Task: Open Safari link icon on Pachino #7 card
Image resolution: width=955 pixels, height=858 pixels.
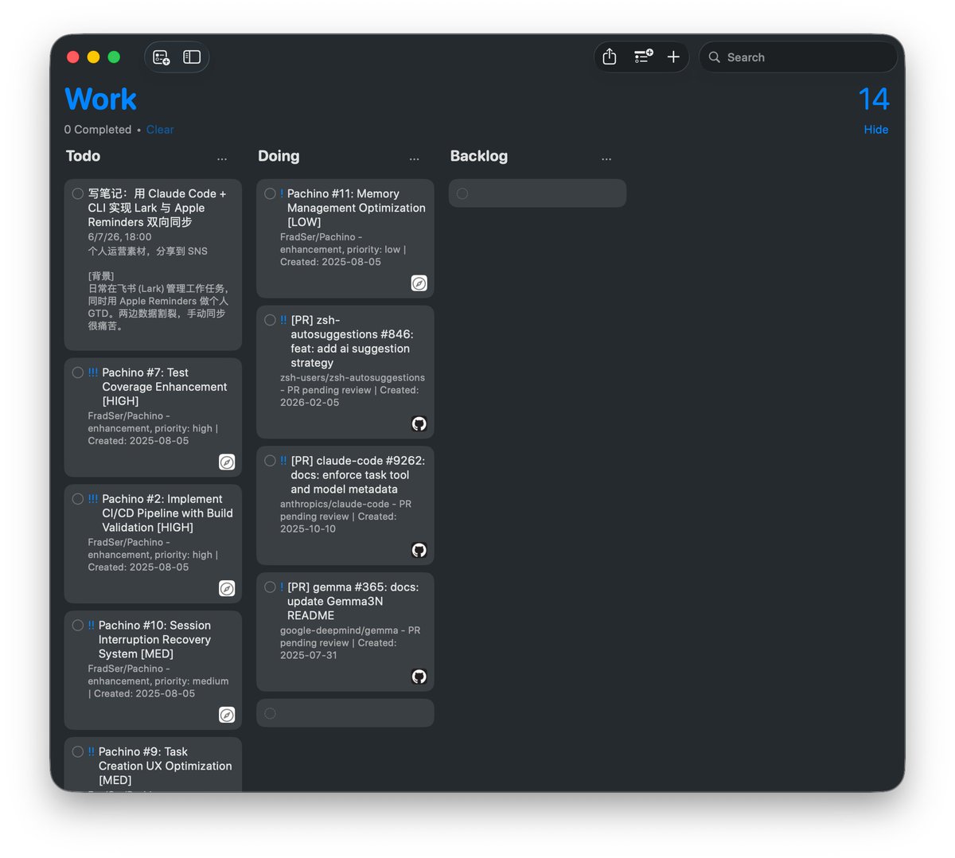Action: click(x=227, y=462)
